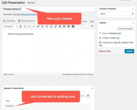The image size is (137, 110).
Task: Align text left
Action: tap(42, 26)
